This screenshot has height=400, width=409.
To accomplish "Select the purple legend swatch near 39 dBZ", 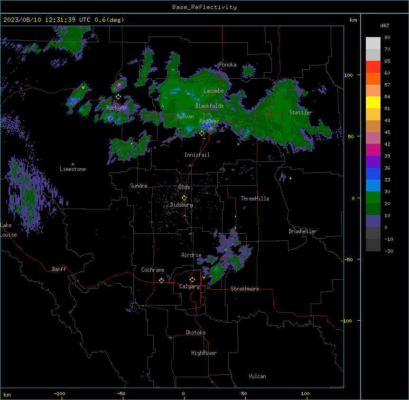I will point(373,162).
